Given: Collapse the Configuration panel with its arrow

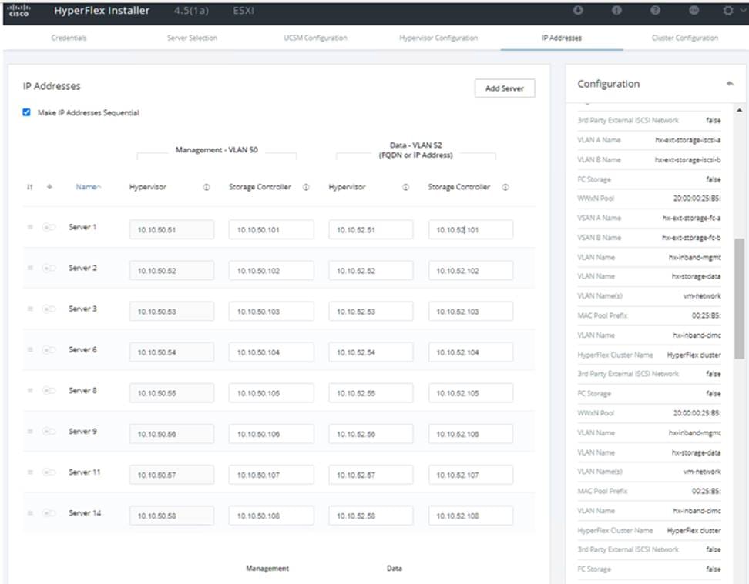Looking at the screenshot, I should (x=730, y=84).
